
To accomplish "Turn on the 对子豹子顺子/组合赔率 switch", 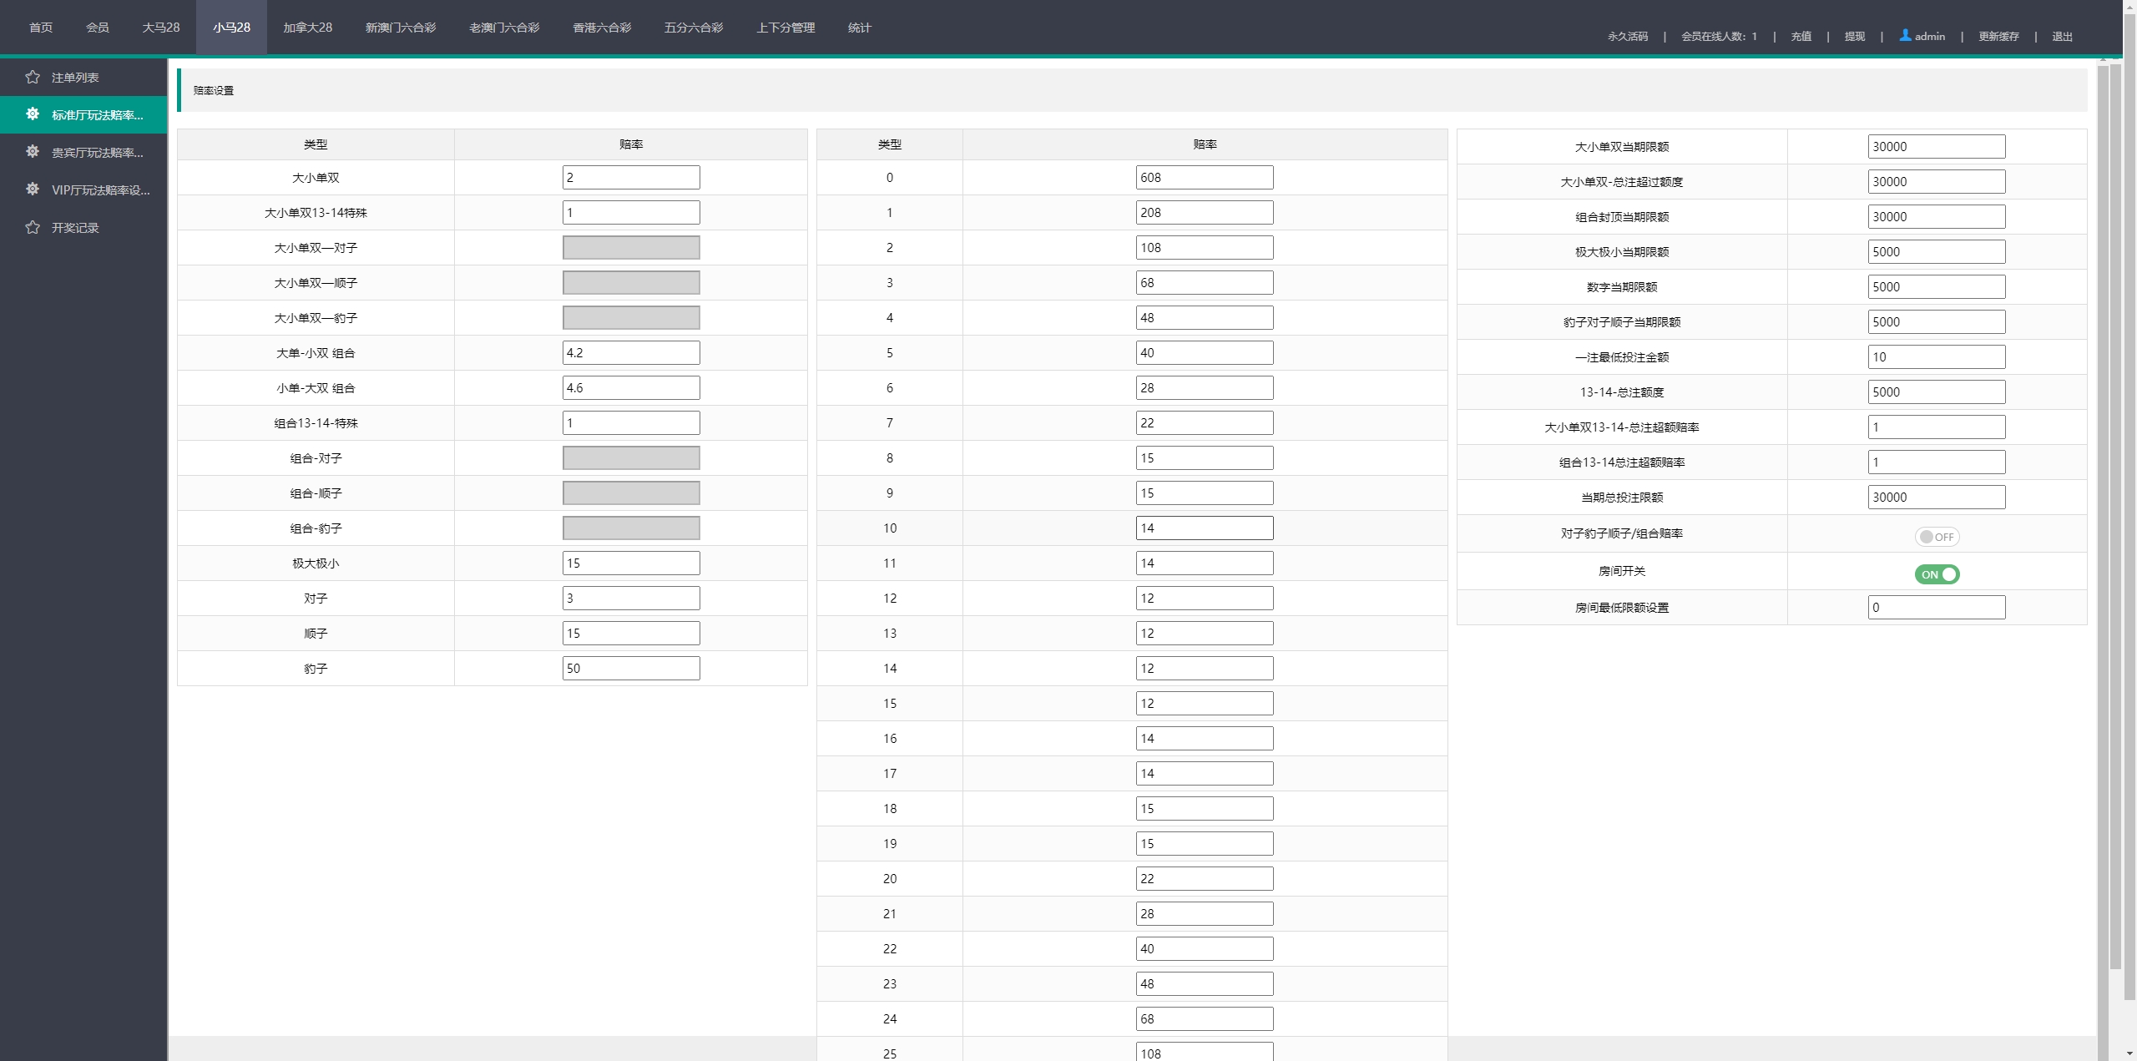I will pyautogui.click(x=1936, y=537).
